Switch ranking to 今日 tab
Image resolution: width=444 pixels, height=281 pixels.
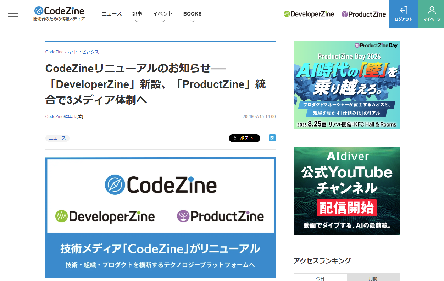320,278
